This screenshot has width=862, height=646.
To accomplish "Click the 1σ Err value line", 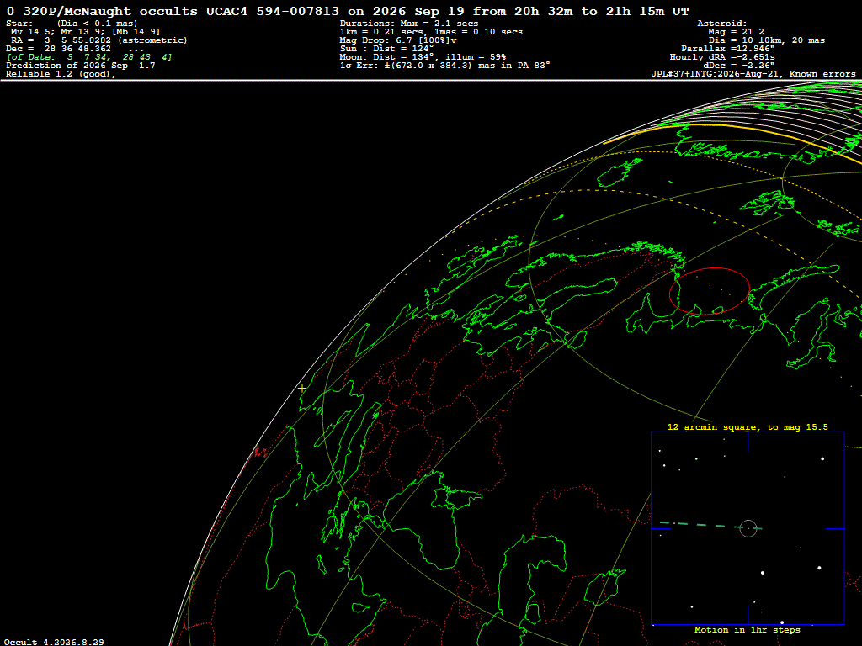I will pyautogui.click(x=444, y=66).
